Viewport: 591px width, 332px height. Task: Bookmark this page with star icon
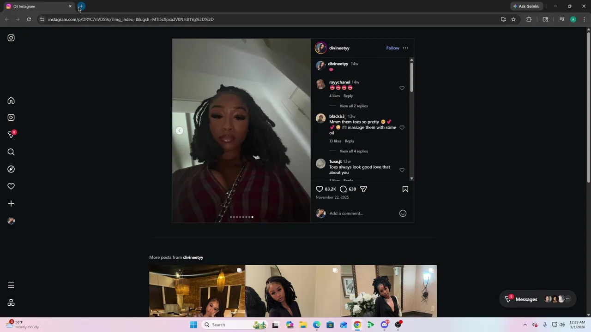pyautogui.click(x=513, y=19)
